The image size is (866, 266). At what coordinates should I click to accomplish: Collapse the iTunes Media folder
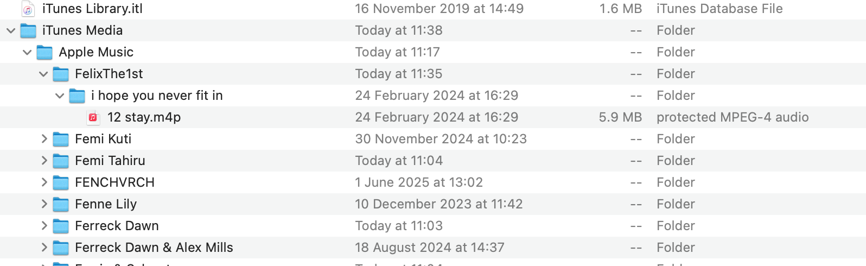click(11, 30)
